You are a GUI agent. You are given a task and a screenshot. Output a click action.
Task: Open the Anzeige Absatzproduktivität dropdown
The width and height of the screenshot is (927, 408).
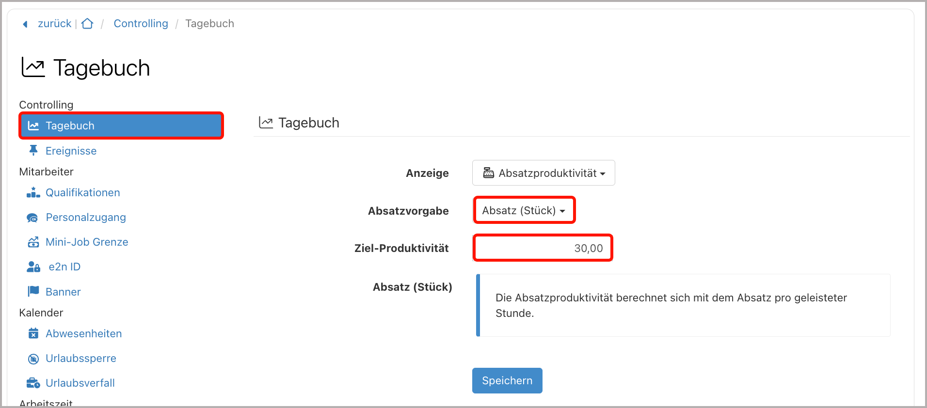(x=543, y=173)
